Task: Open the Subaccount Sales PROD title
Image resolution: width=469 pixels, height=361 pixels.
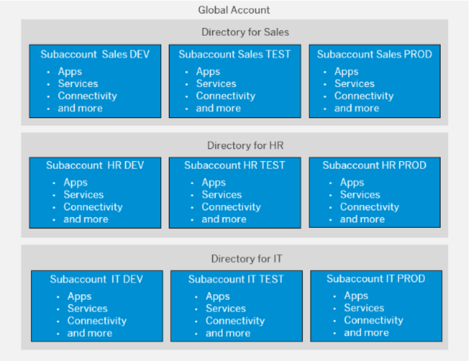Action: (374, 54)
